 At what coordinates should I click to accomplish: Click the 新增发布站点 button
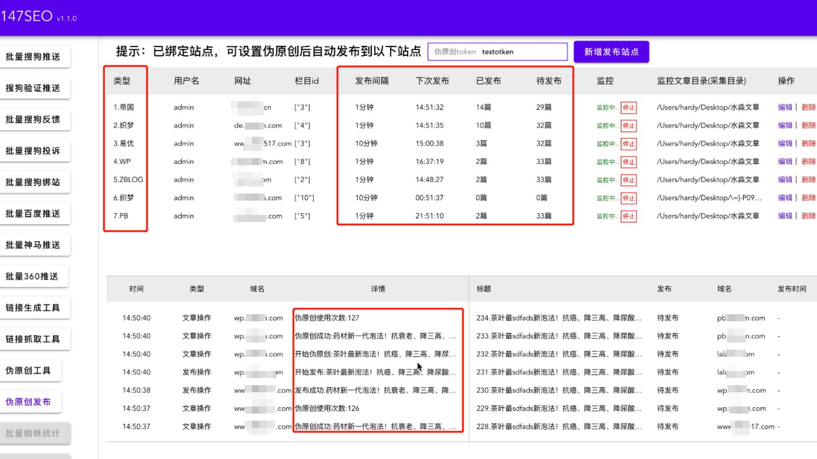(x=611, y=52)
